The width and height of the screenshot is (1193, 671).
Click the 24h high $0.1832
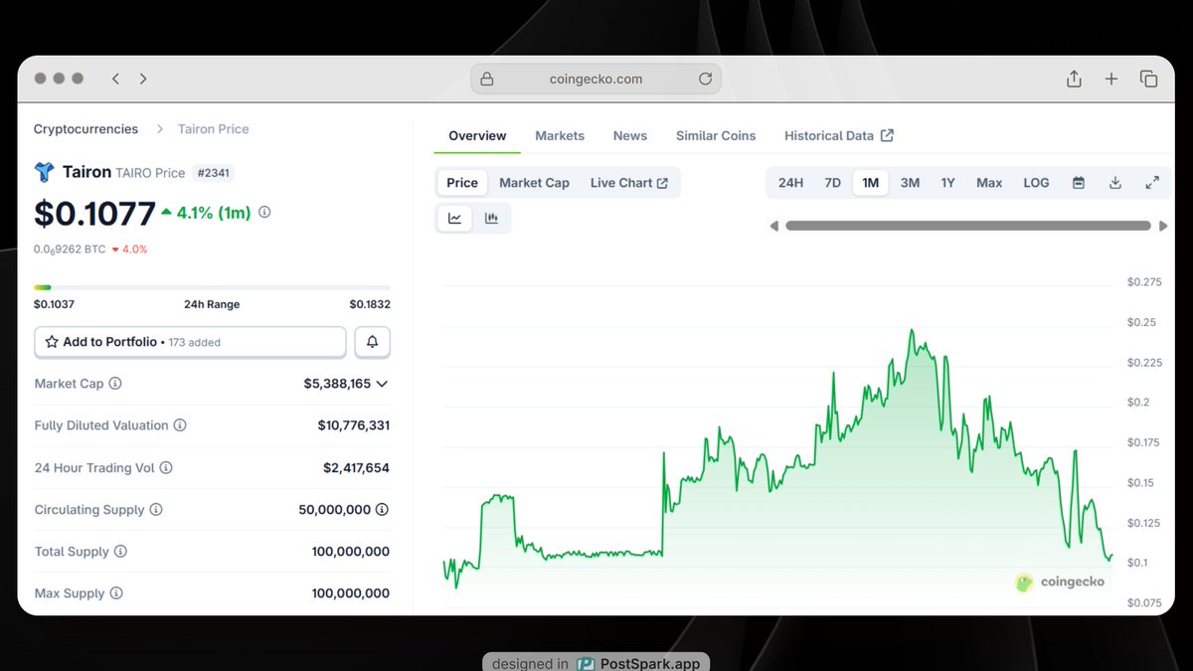click(370, 304)
